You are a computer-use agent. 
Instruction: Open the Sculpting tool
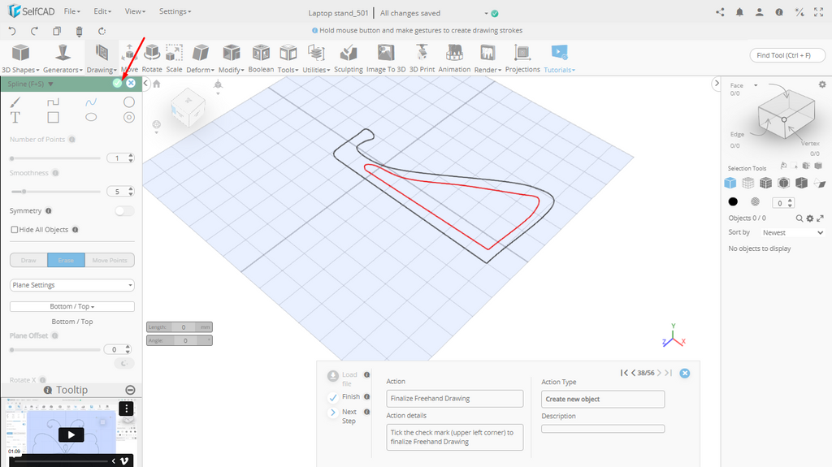[x=349, y=58]
